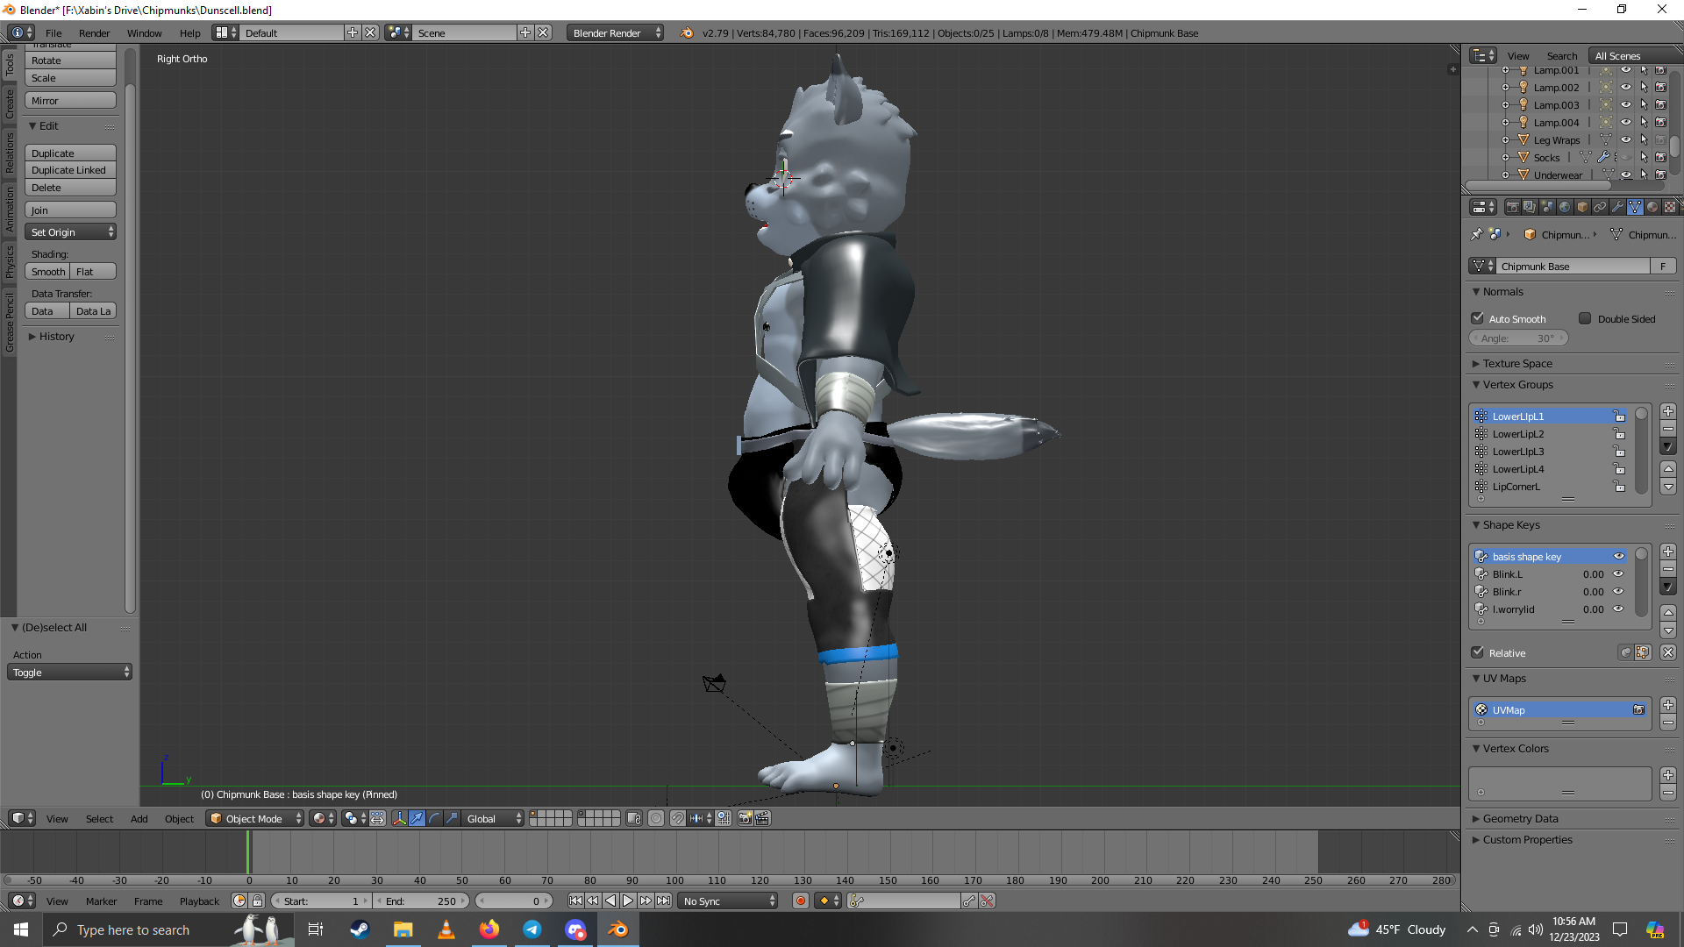Image resolution: width=1684 pixels, height=947 pixels.
Task: Open Blender from the Windows taskbar
Action: coord(617,929)
